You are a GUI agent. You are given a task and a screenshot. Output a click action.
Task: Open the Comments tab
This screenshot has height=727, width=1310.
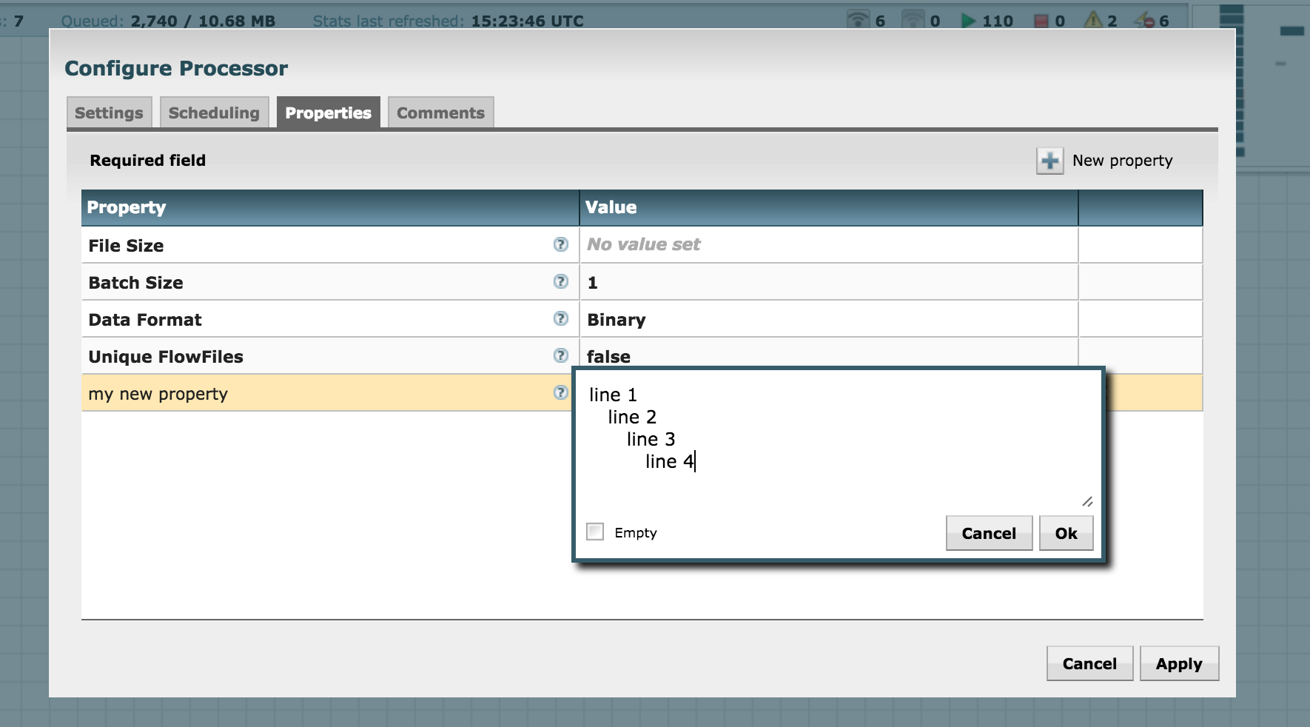(x=440, y=112)
